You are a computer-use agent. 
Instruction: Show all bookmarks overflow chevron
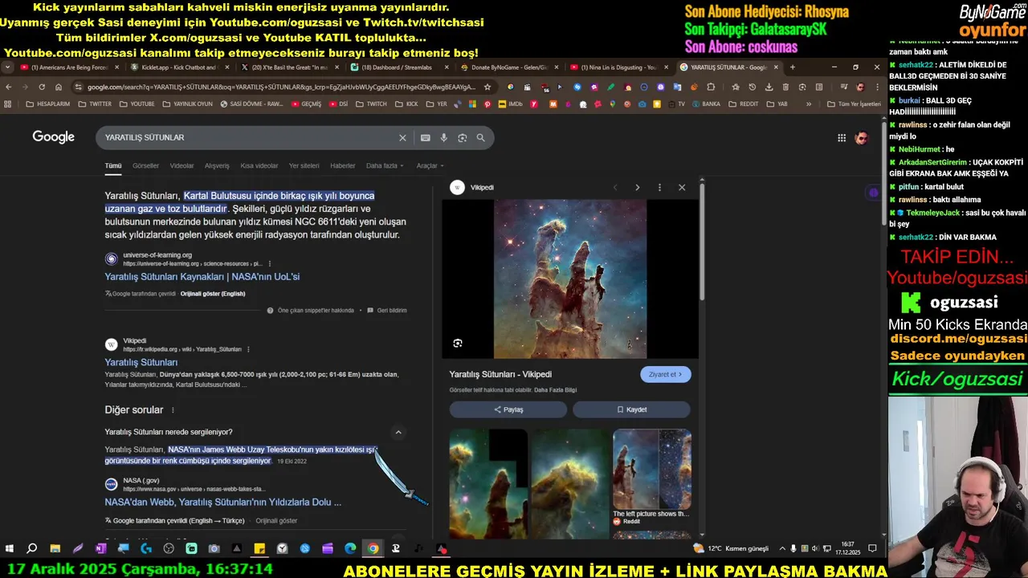coord(809,104)
